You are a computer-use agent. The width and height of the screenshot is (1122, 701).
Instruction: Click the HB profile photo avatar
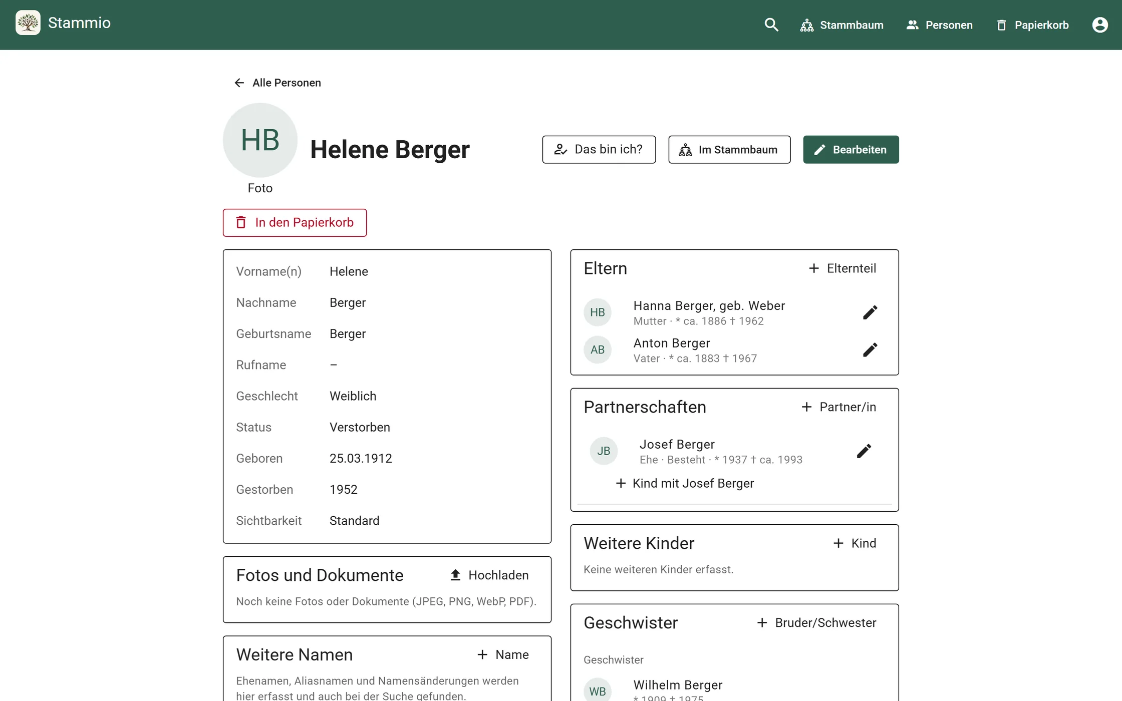tap(260, 140)
